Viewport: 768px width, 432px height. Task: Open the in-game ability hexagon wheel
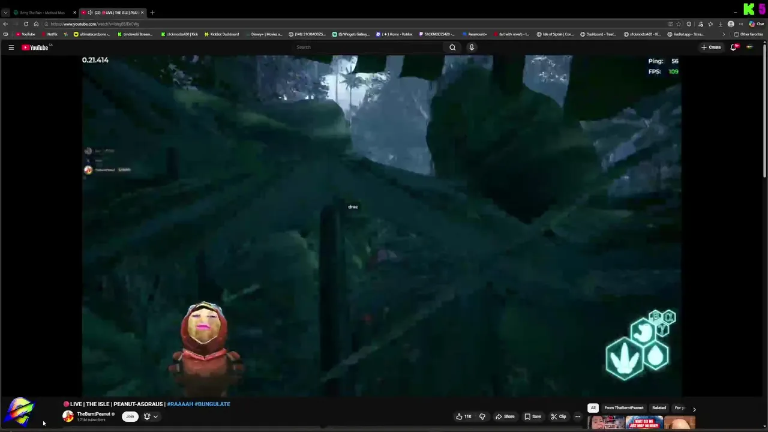640,346
